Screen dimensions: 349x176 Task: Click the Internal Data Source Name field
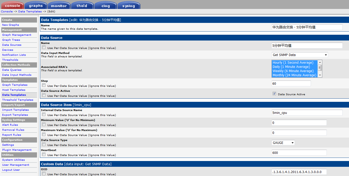click(x=307, y=113)
